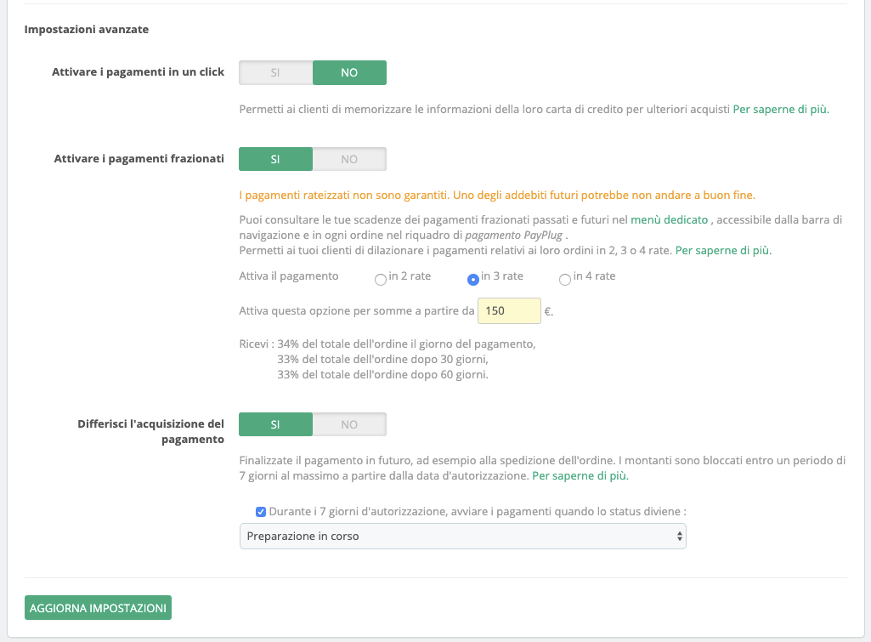The height and width of the screenshot is (642, 871).
Task: Uncheck the 7-day authorization status option
Action: point(261,511)
